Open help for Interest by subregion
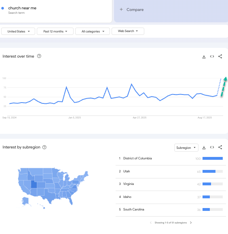The height and width of the screenshot is (234, 228). tap(44, 147)
